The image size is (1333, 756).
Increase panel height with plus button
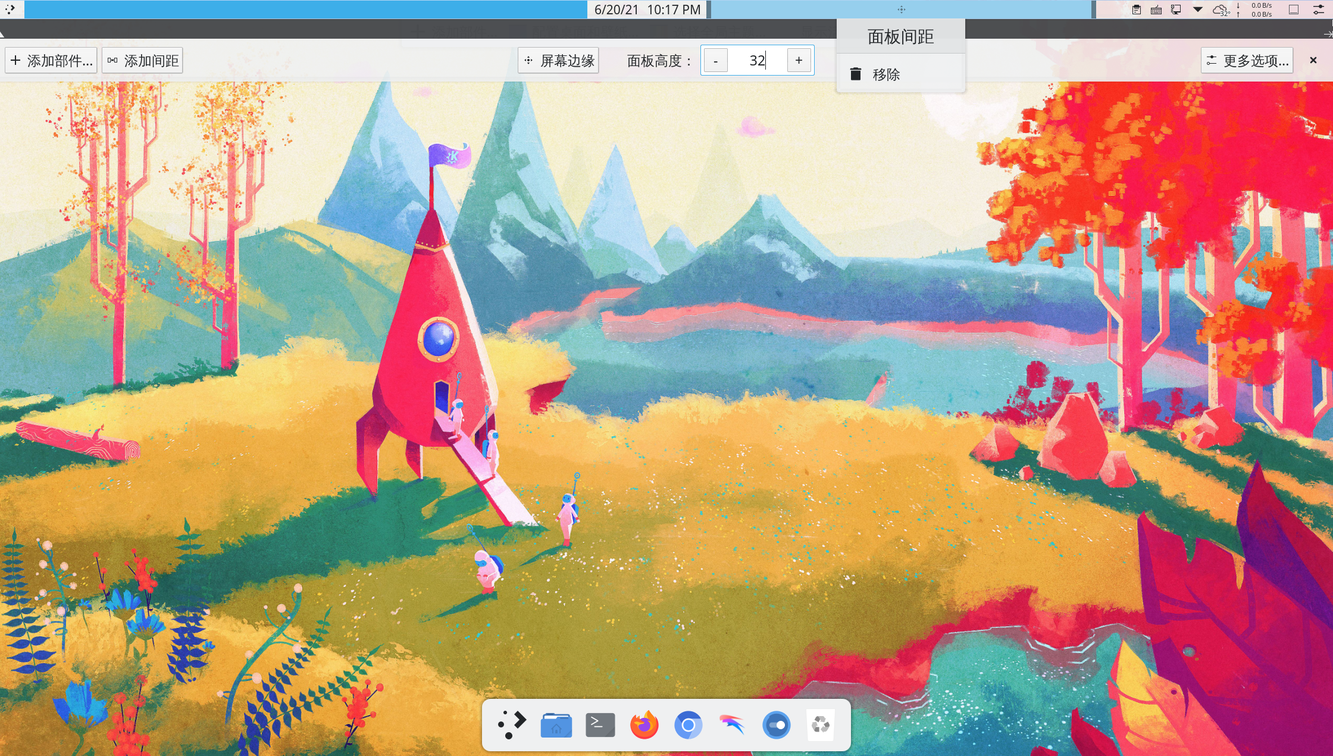click(799, 60)
